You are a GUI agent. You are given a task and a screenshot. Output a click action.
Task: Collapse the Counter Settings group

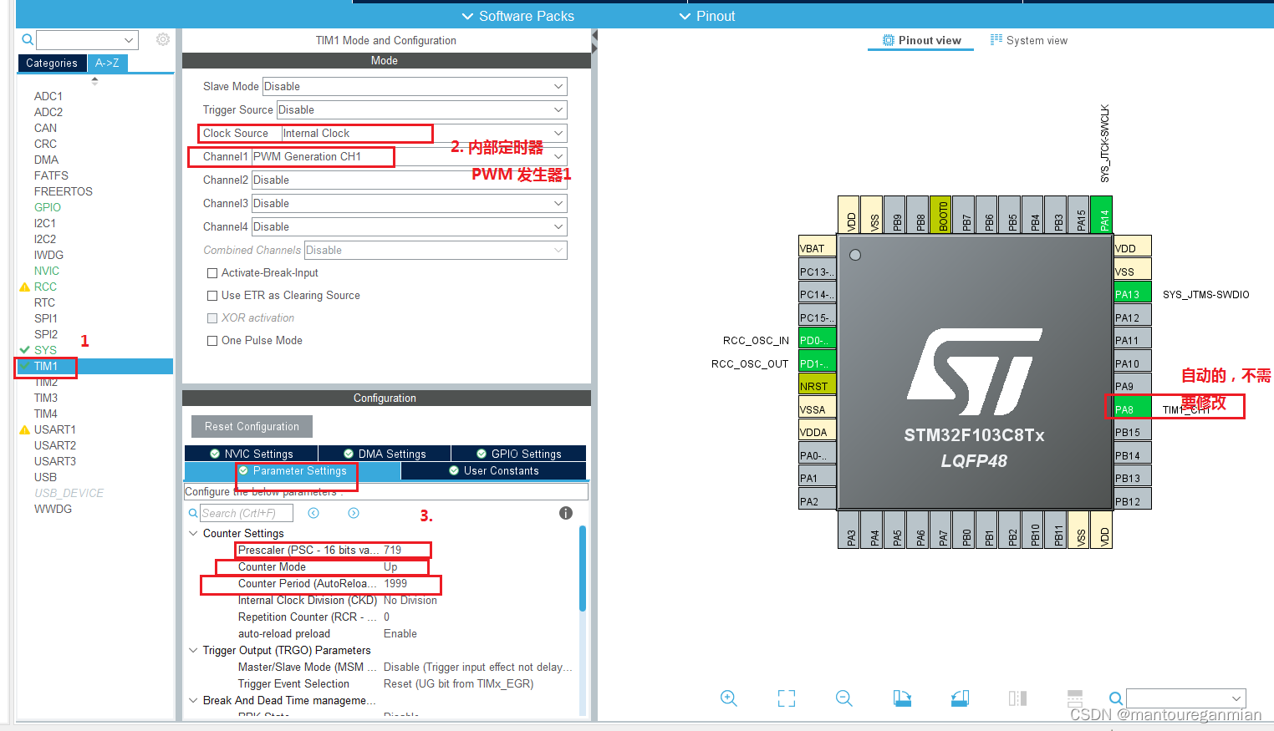[193, 533]
